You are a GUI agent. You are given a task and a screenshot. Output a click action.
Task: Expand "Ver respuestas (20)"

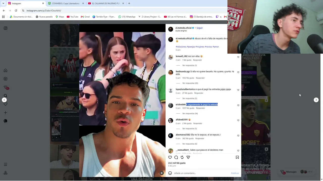coord(190,83)
